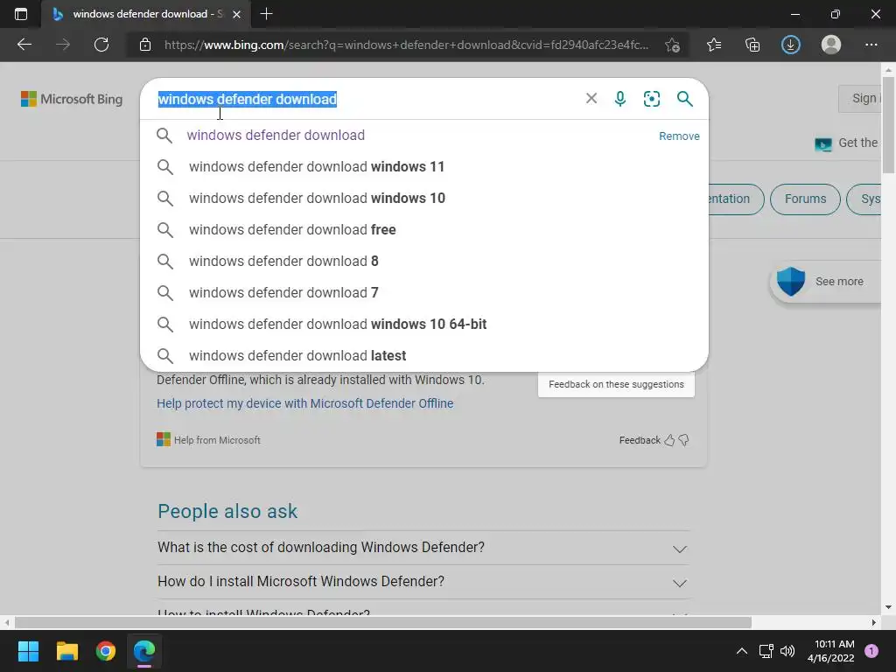Click Microsoft Edge taskbar icon
Image resolution: width=896 pixels, height=672 pixels.
(144, 651)
